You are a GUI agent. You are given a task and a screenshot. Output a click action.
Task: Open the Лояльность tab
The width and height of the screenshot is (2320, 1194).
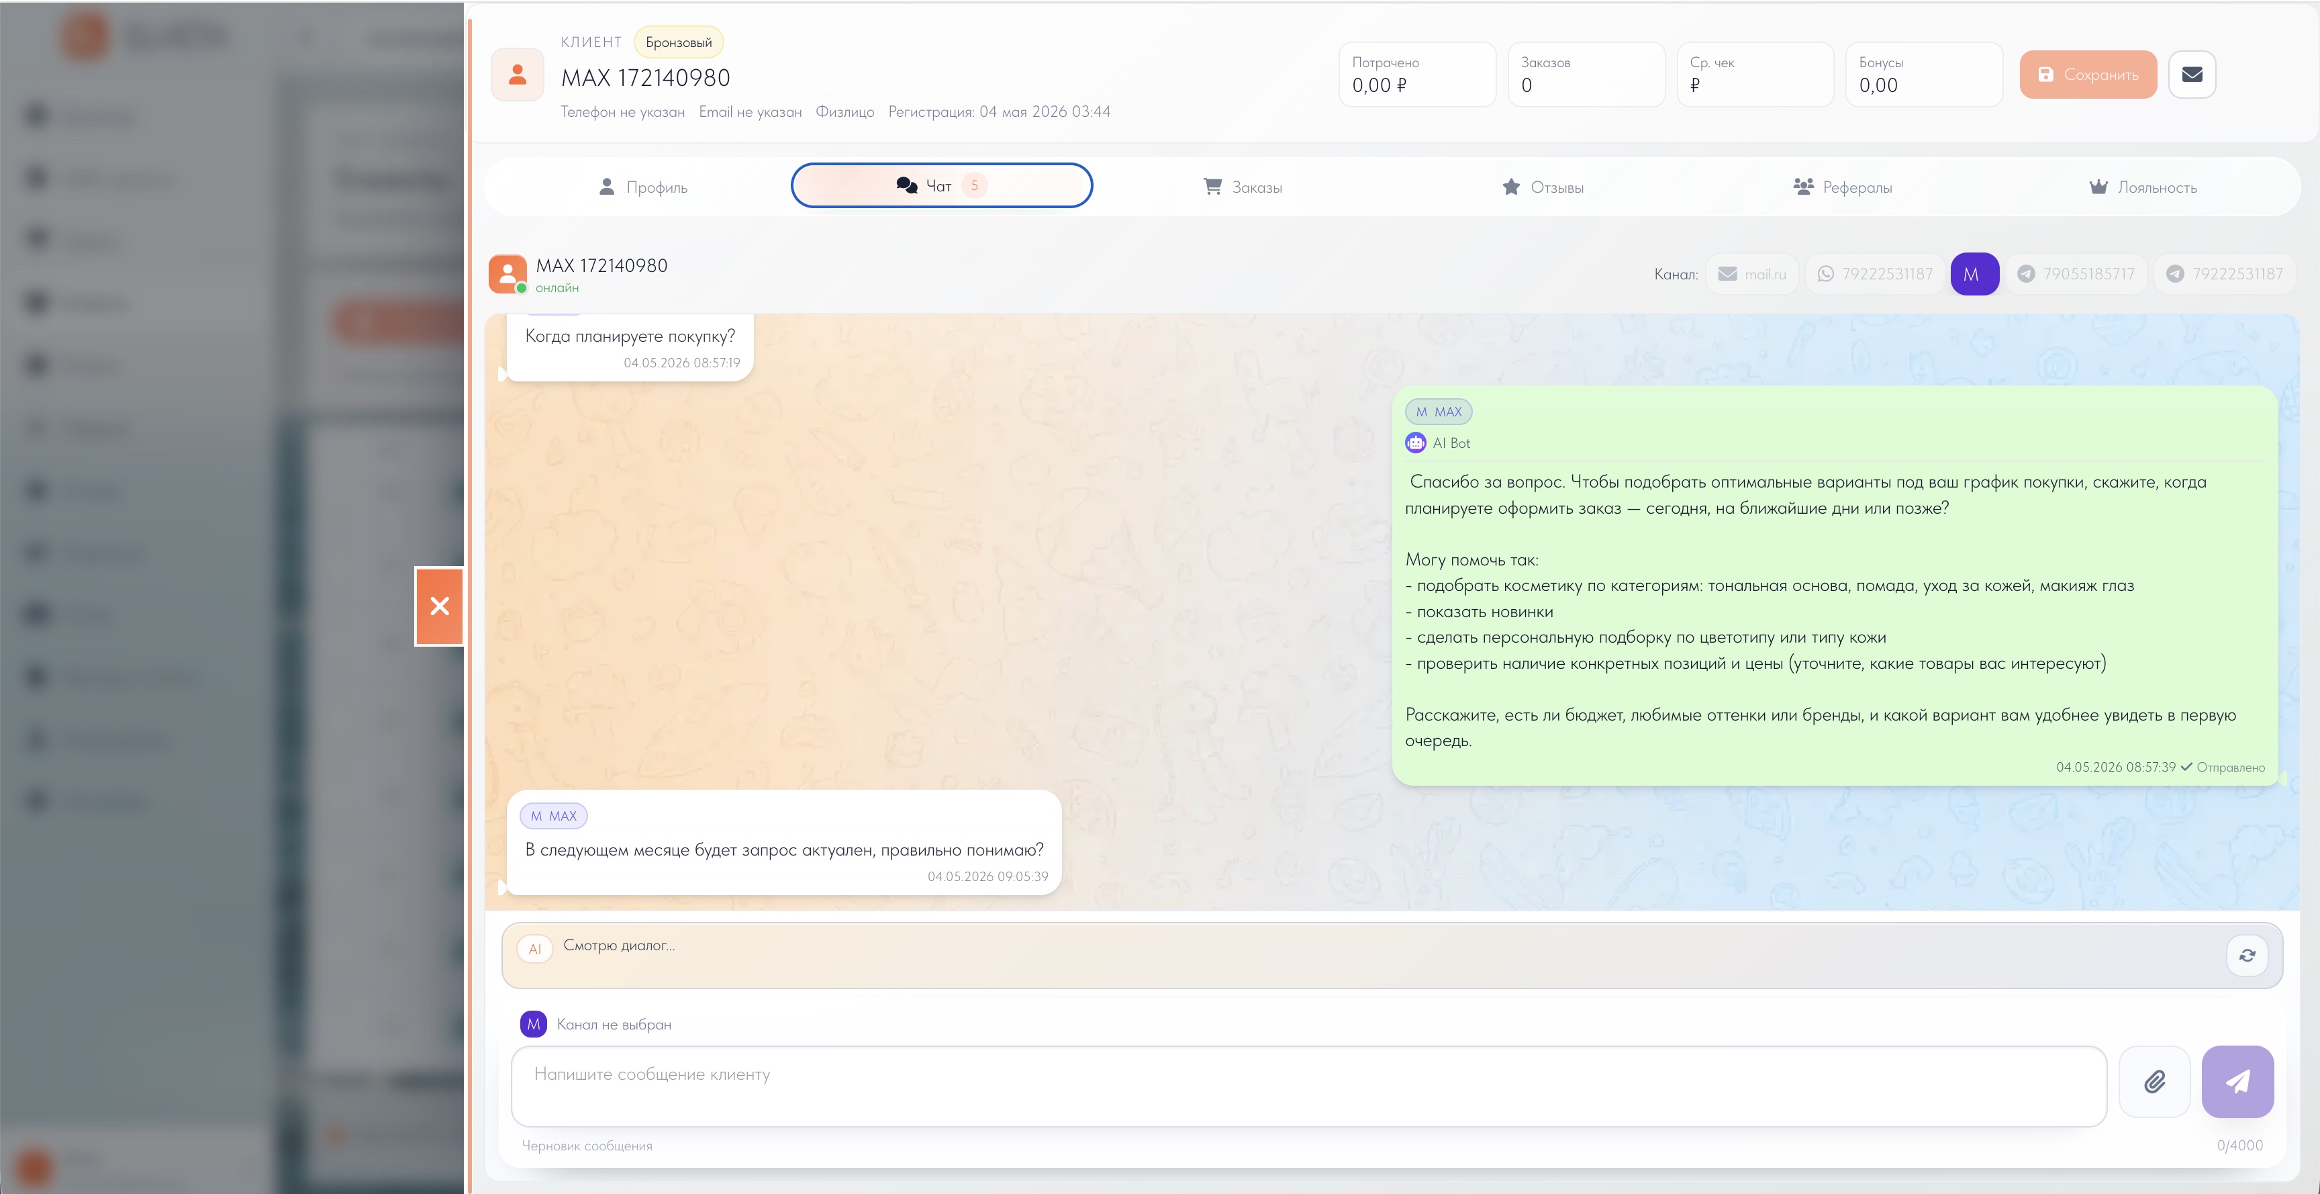tap(2143, 187)
